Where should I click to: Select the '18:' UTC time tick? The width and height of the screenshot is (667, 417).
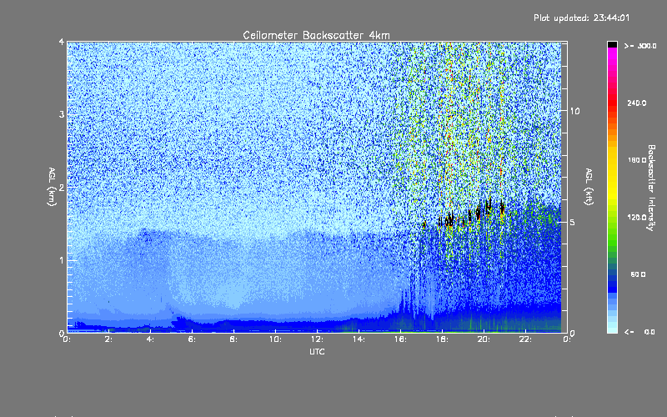[442, 339]
